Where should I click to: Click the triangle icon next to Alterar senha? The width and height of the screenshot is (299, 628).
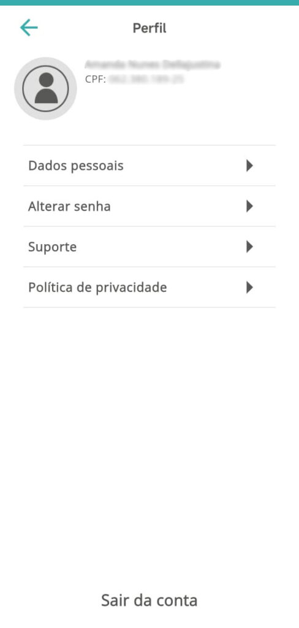coord(250,206)
